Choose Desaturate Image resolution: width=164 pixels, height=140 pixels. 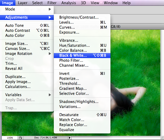pos(82,115)
